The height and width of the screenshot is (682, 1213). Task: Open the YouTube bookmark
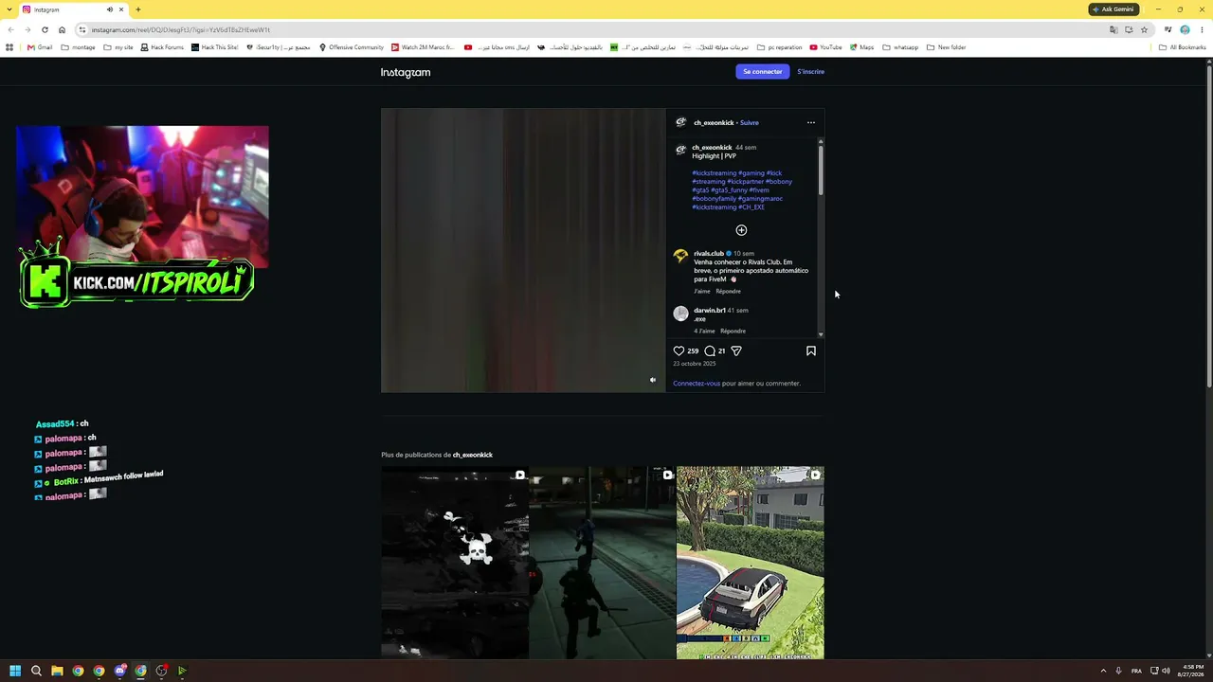point(825,47)
